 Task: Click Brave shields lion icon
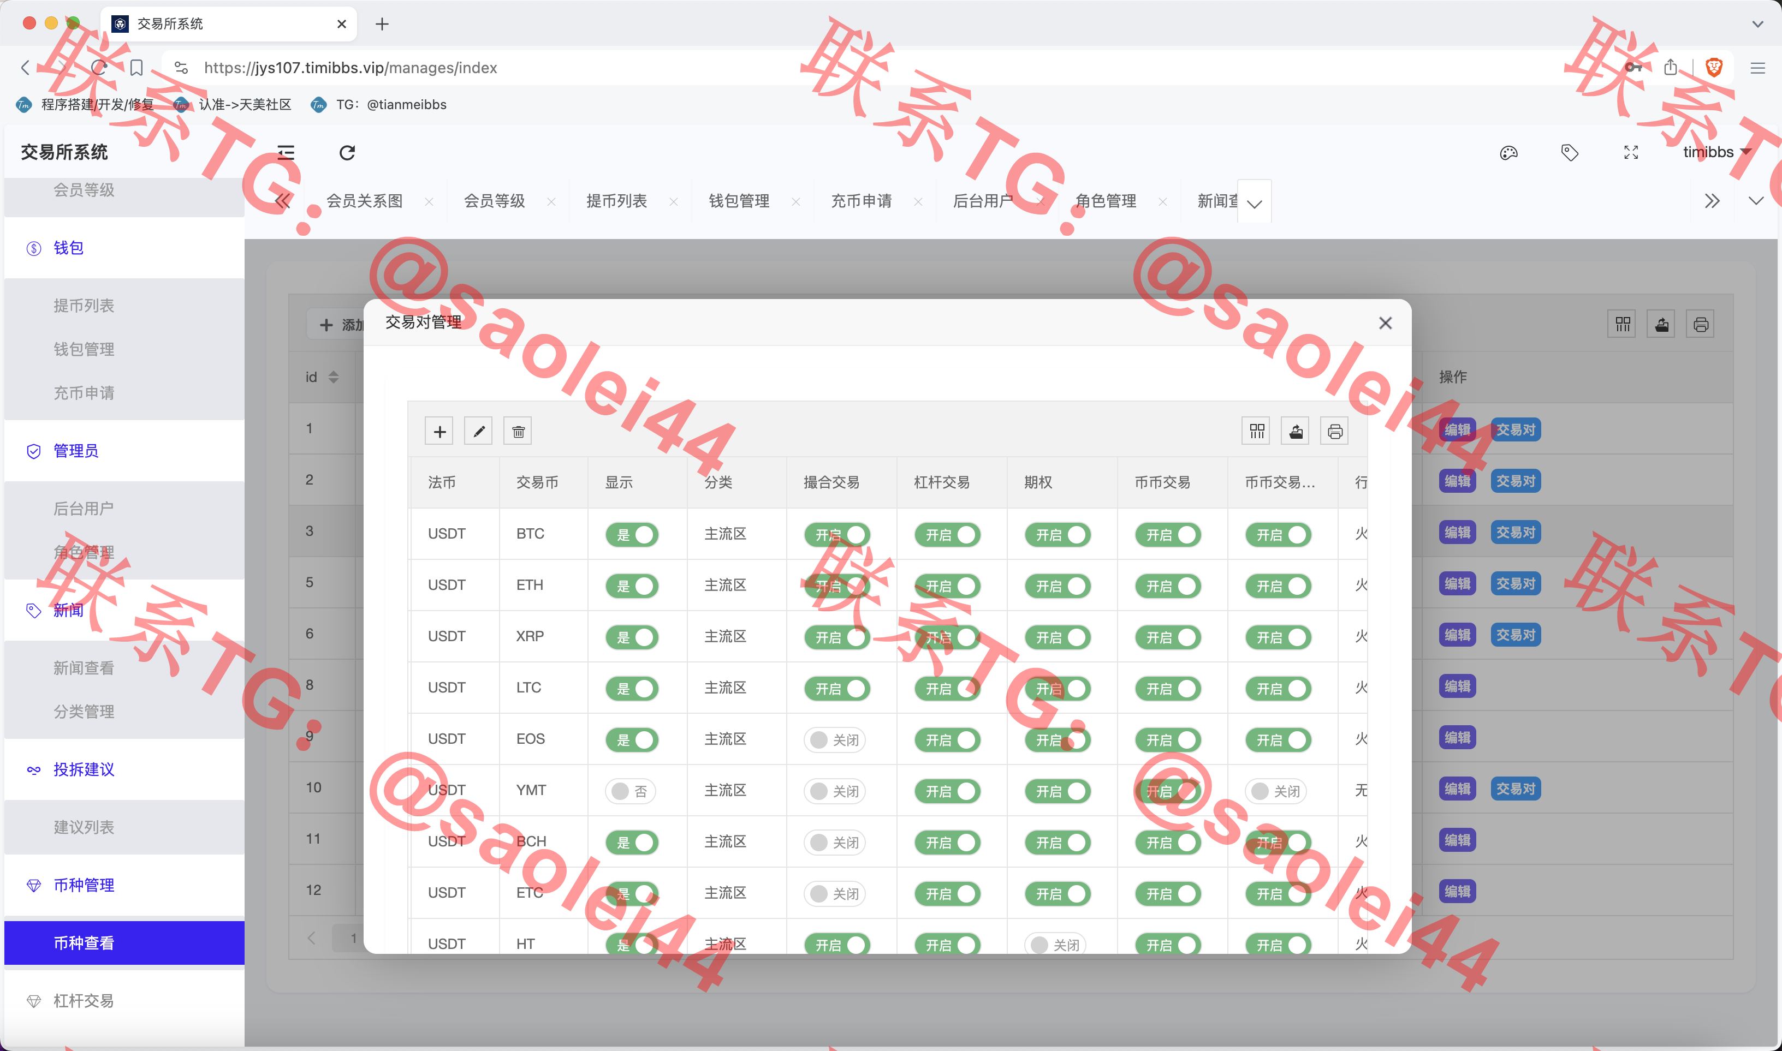[1714, 67]
